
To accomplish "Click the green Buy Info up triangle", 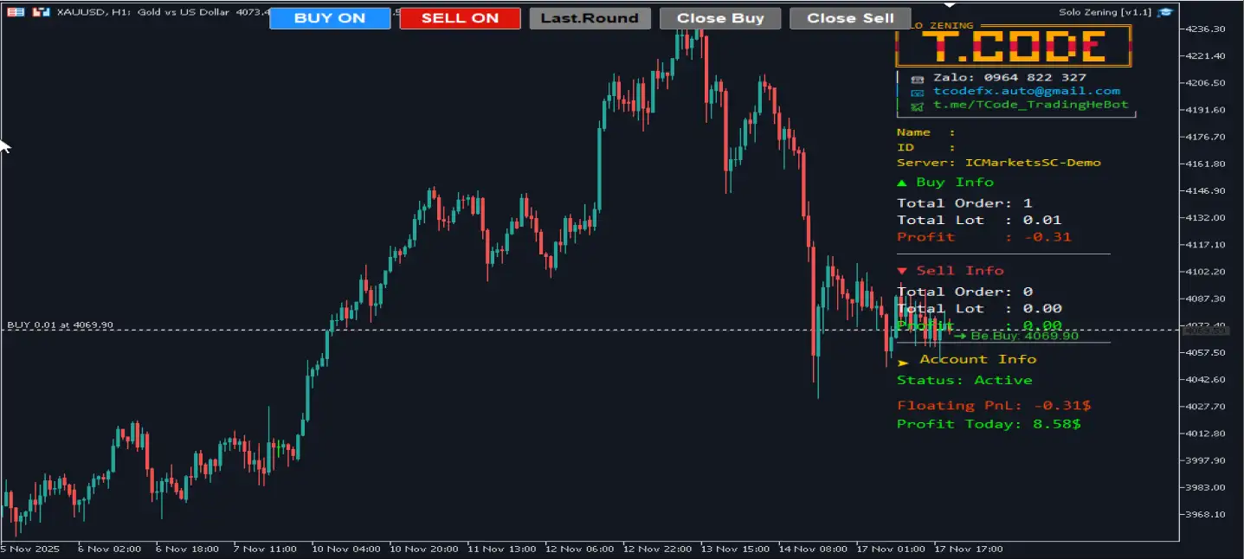I will click(x=902, y=183).
